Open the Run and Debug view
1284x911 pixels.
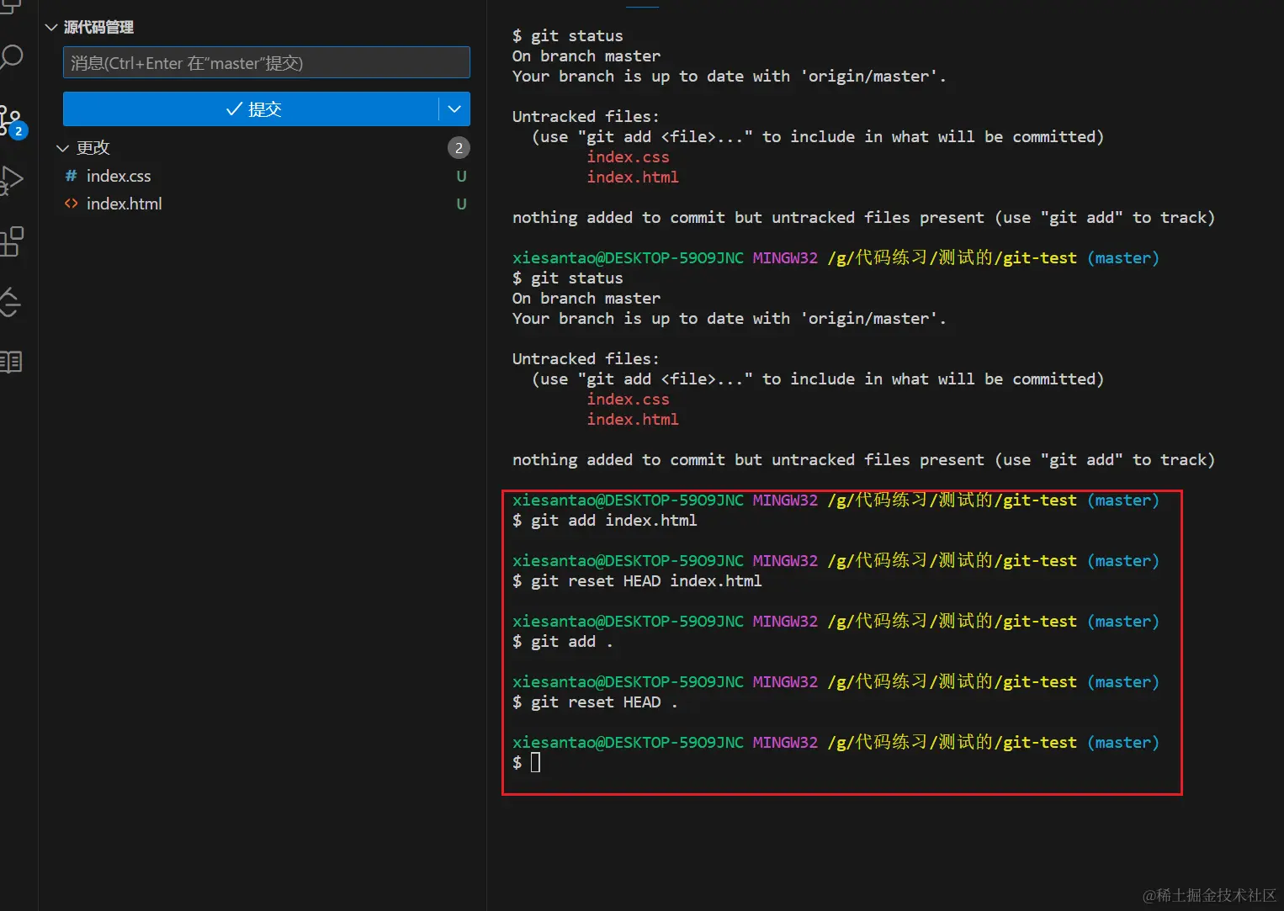tap(11, 180)
